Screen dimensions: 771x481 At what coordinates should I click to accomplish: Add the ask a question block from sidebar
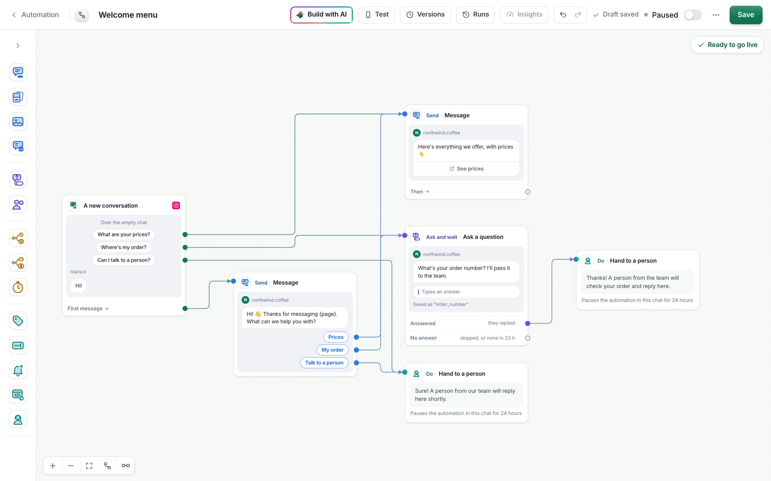pos(18,180)
